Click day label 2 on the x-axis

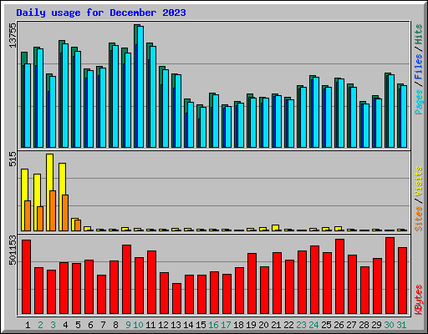(x=40, y=325)
